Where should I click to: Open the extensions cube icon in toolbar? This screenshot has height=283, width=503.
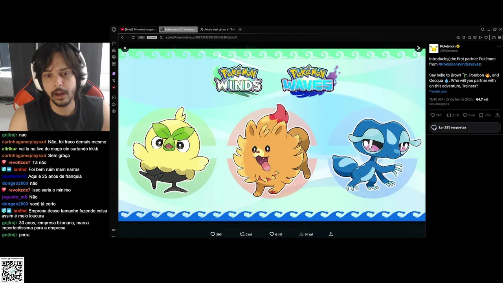[494, 37]
